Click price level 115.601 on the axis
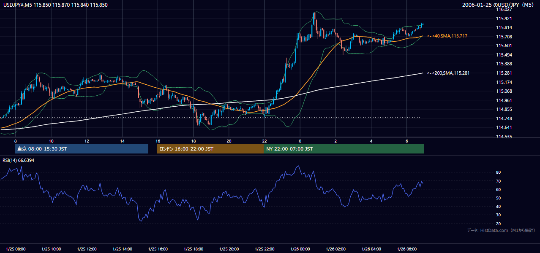 (504, 46)
